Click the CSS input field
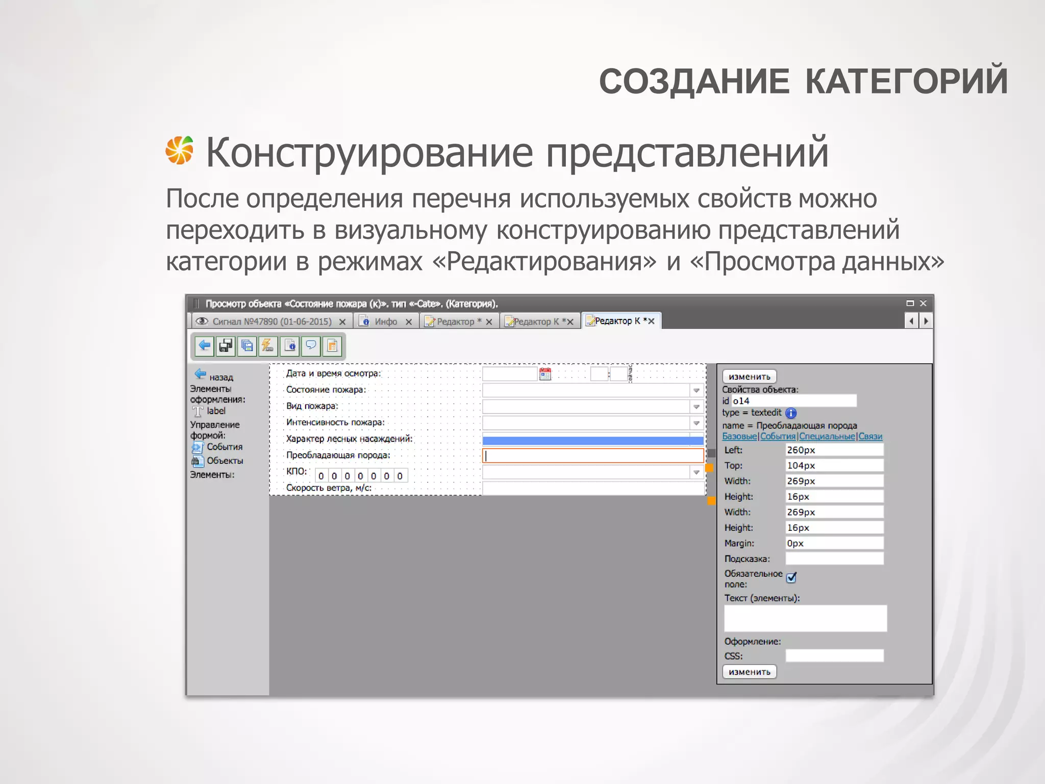 pos(834,656)
